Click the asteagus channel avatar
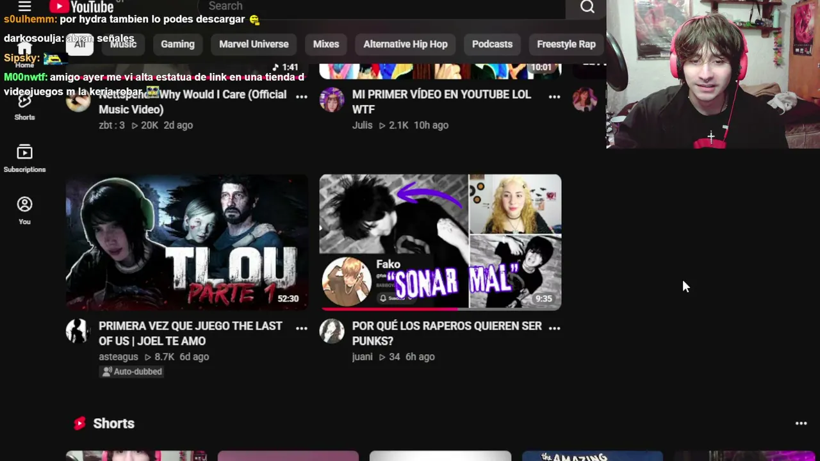The height and width of the screenshot is (461, 820). 78,331
